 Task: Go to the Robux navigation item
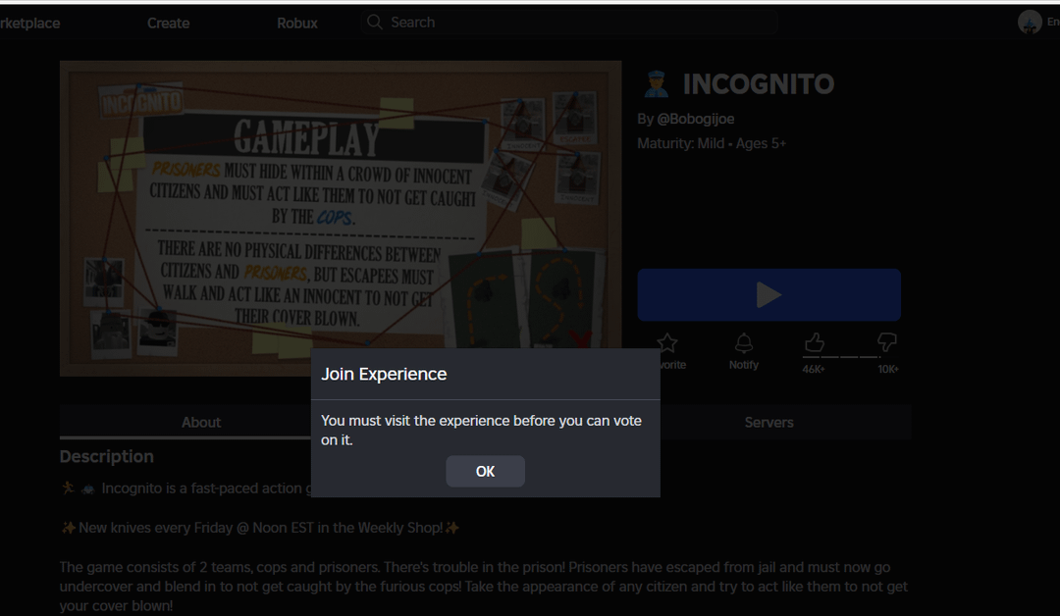tap(296, 23)
